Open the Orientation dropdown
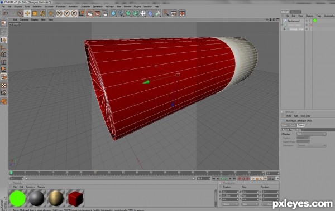 pyautogui.click(x=312, y=145)
